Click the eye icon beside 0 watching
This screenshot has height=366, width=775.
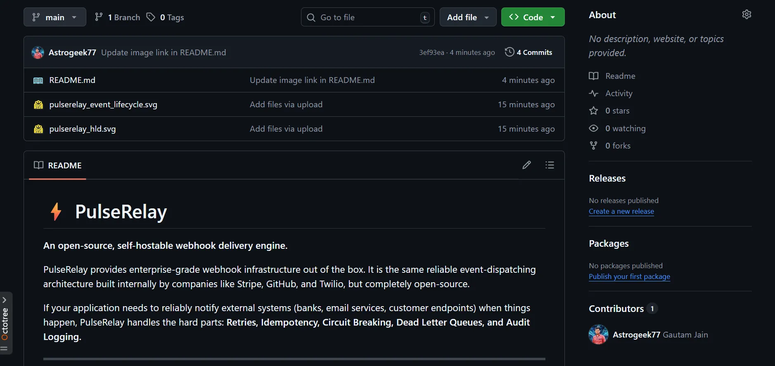point(593,128)
